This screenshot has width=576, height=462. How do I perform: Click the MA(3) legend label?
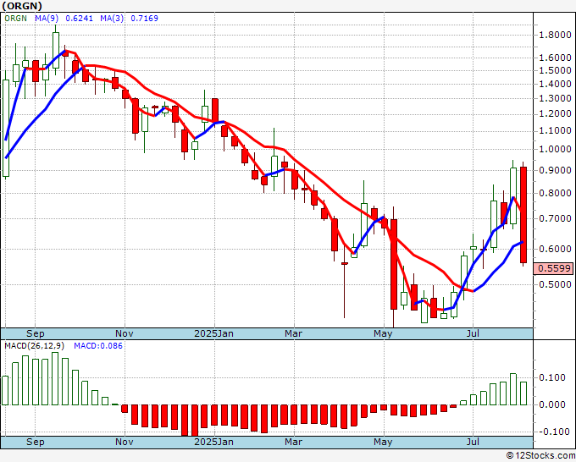(x=112, y=18)
